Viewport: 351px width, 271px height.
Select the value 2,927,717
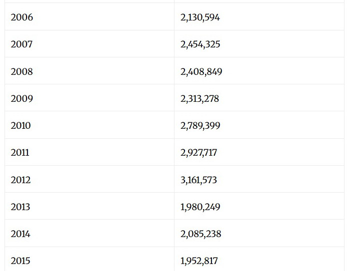pos(198,153)
